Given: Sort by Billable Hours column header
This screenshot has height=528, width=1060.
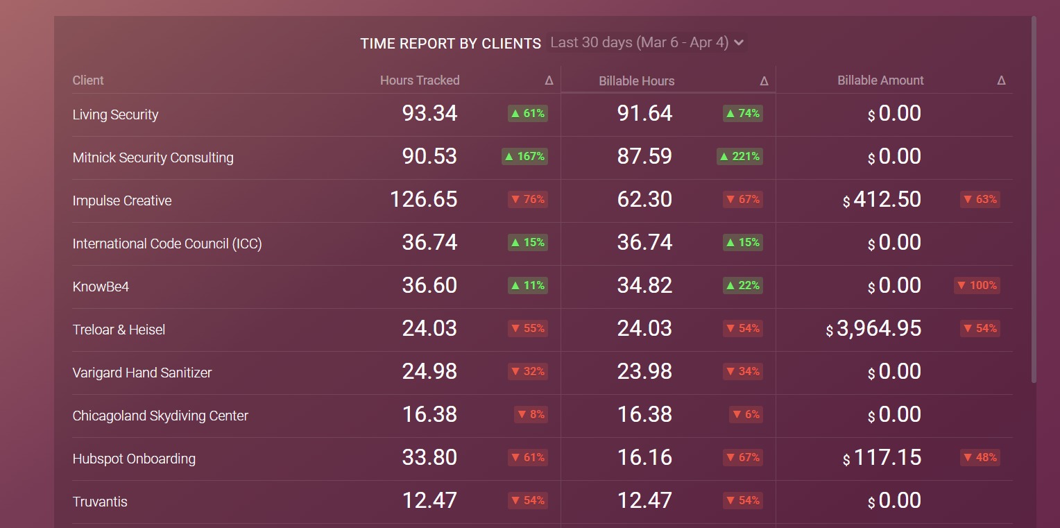Looking at the screenshot, I should point(636,81).
